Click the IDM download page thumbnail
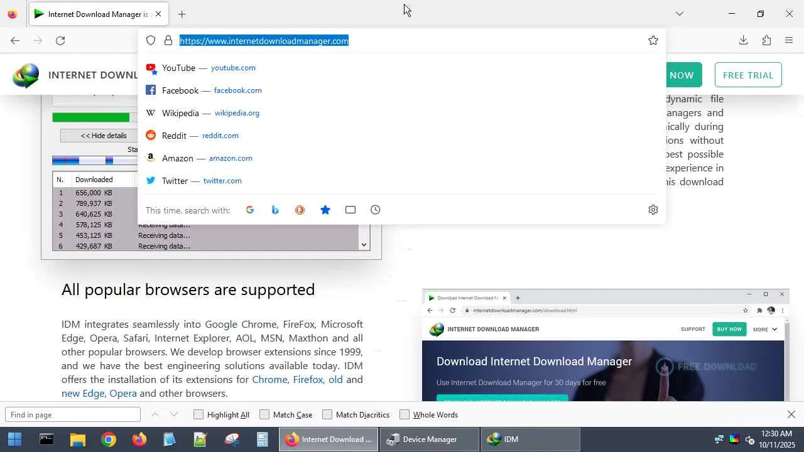 606,345
